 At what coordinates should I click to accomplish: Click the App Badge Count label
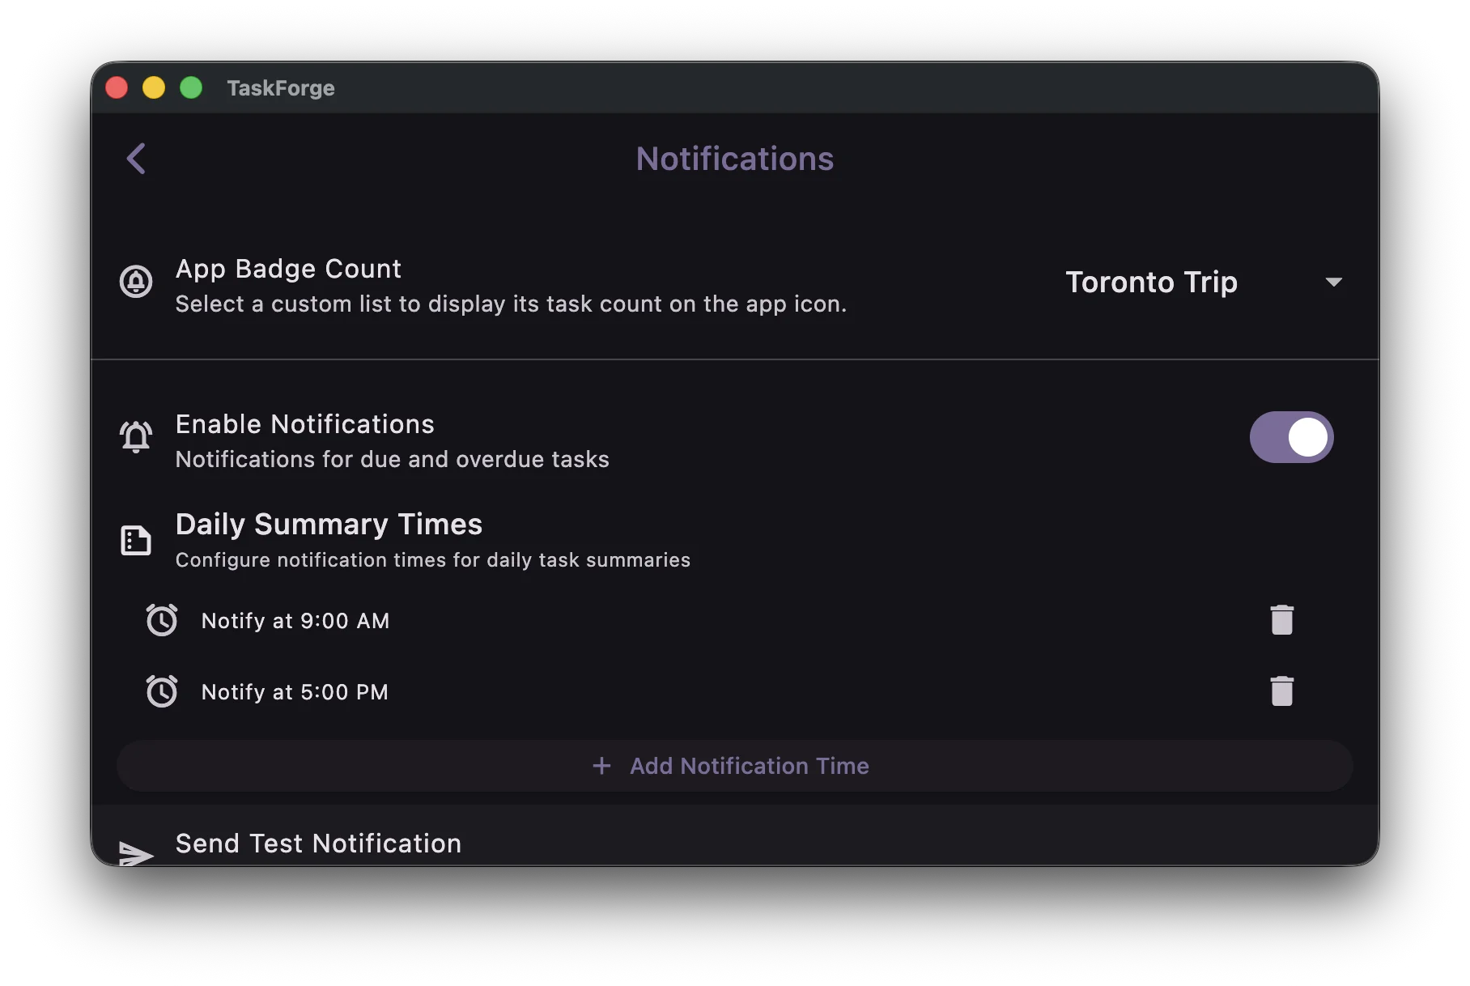(x=288, y=269)
